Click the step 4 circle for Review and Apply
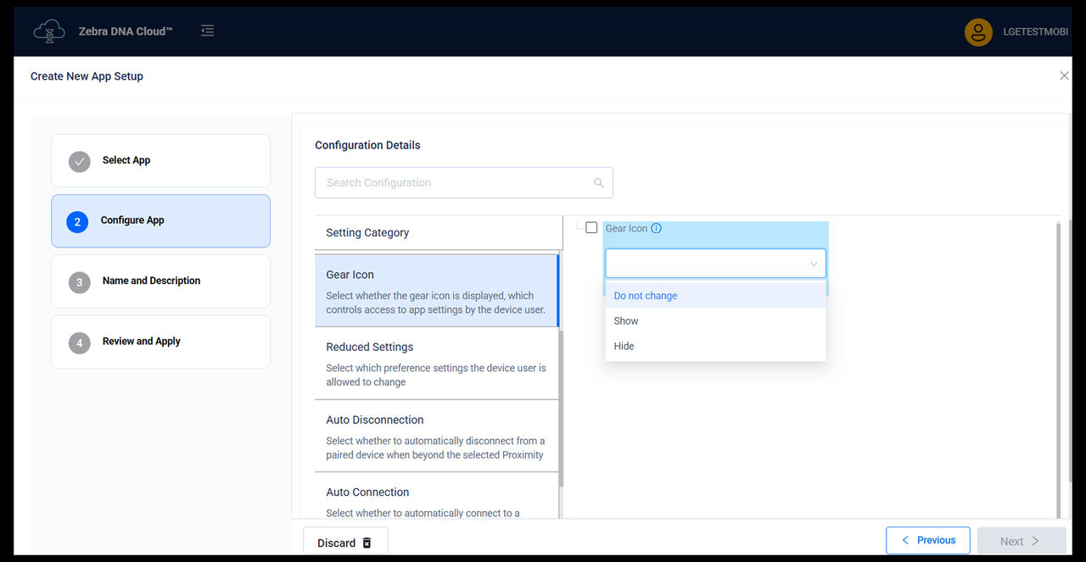The height and width of the screenshot is (562, 1086). [79, 342]
